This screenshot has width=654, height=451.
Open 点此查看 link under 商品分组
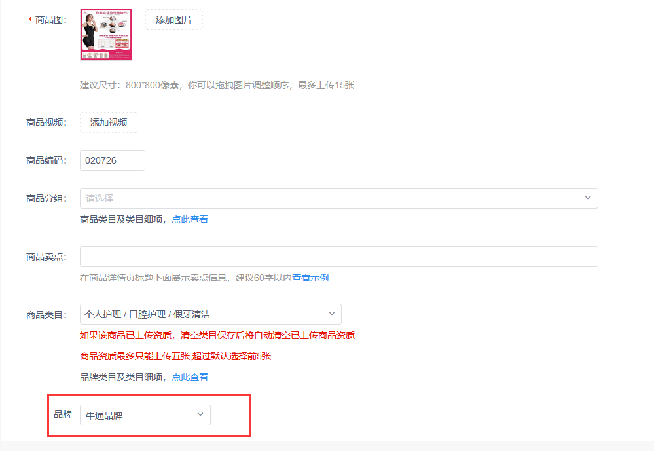coord(190,219)
